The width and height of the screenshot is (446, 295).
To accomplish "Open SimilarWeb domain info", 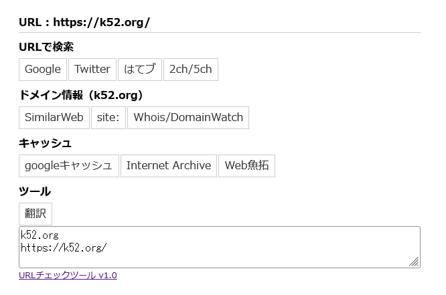I will [x=54, y=118].
